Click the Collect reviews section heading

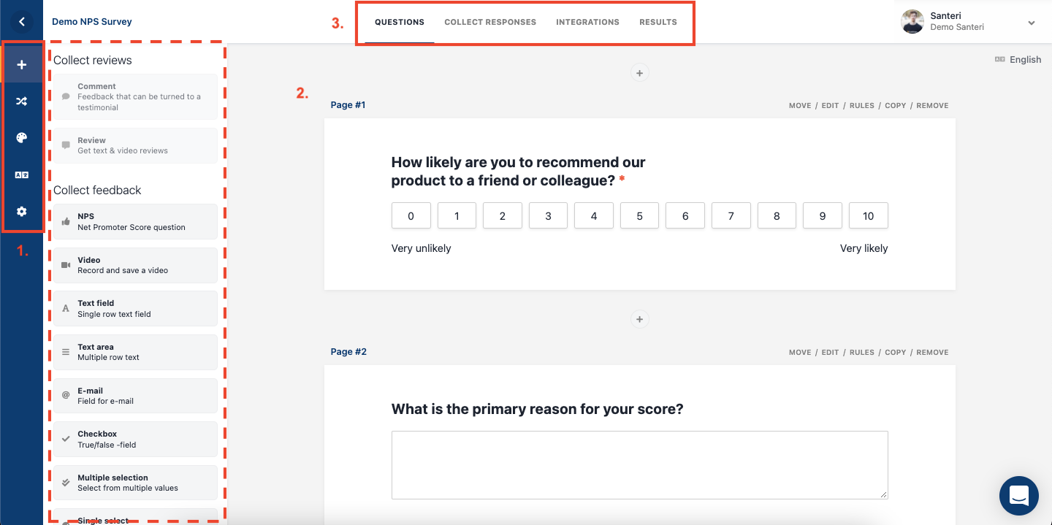point(93,60)
